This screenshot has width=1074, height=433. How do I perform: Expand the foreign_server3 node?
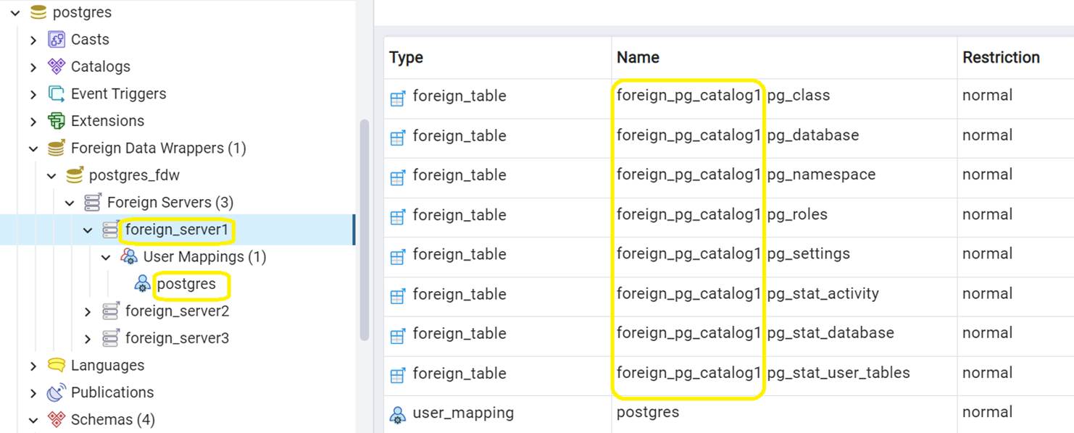[x=88, y=338]
